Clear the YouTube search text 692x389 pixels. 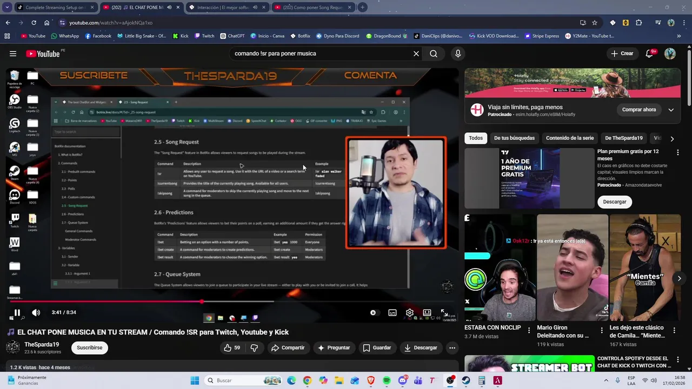416,53
